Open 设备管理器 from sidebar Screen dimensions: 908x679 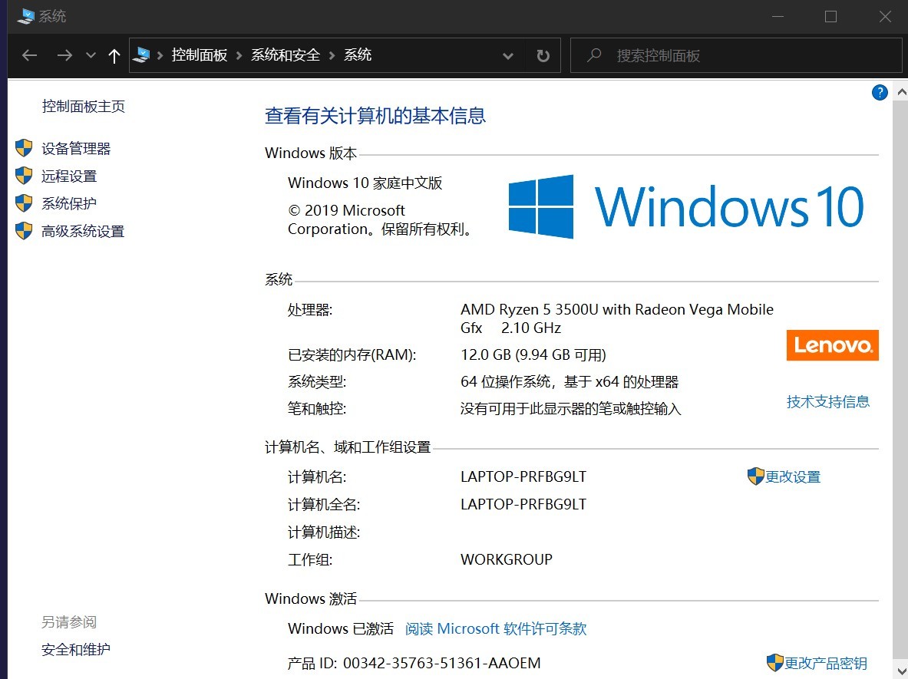click(x=76, y=149)
